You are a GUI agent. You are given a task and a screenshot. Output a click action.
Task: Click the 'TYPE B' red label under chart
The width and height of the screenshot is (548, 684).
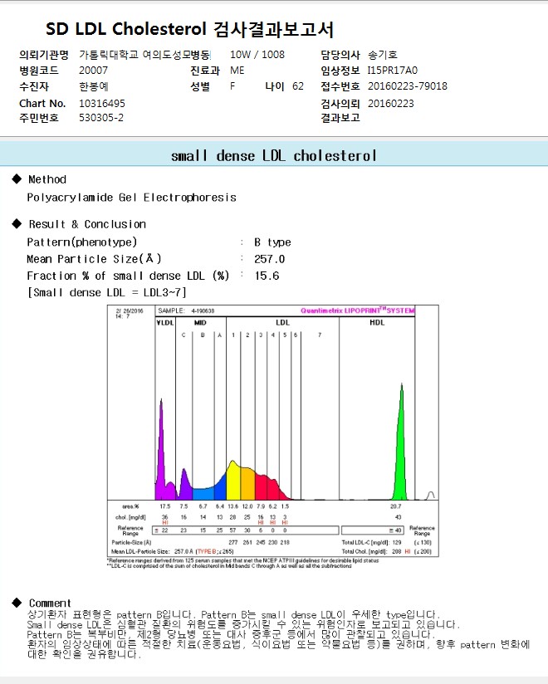[x=208, y=551]
